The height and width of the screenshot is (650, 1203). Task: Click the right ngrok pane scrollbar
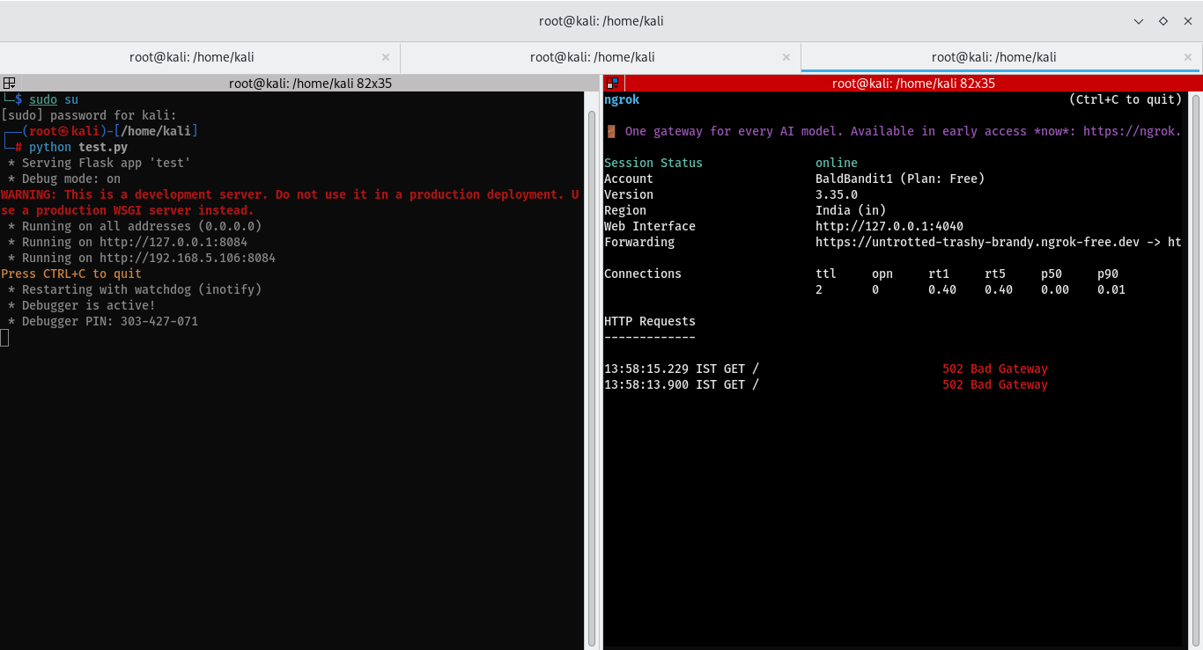pos(1193,369)
